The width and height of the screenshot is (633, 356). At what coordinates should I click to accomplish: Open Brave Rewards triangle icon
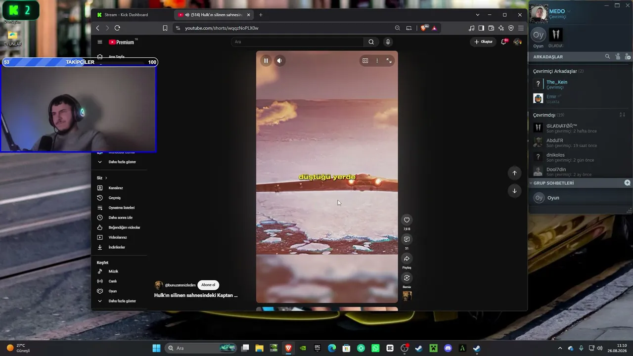(x=434, y=28)
